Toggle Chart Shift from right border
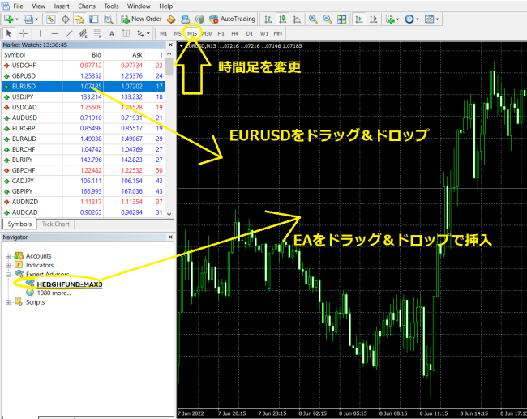Image resolution: width=527 pixels, height=419 pixels. point(374,19)
